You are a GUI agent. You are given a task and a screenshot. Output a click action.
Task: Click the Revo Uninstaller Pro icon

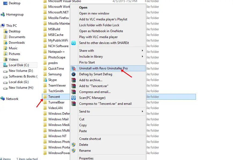74,68
